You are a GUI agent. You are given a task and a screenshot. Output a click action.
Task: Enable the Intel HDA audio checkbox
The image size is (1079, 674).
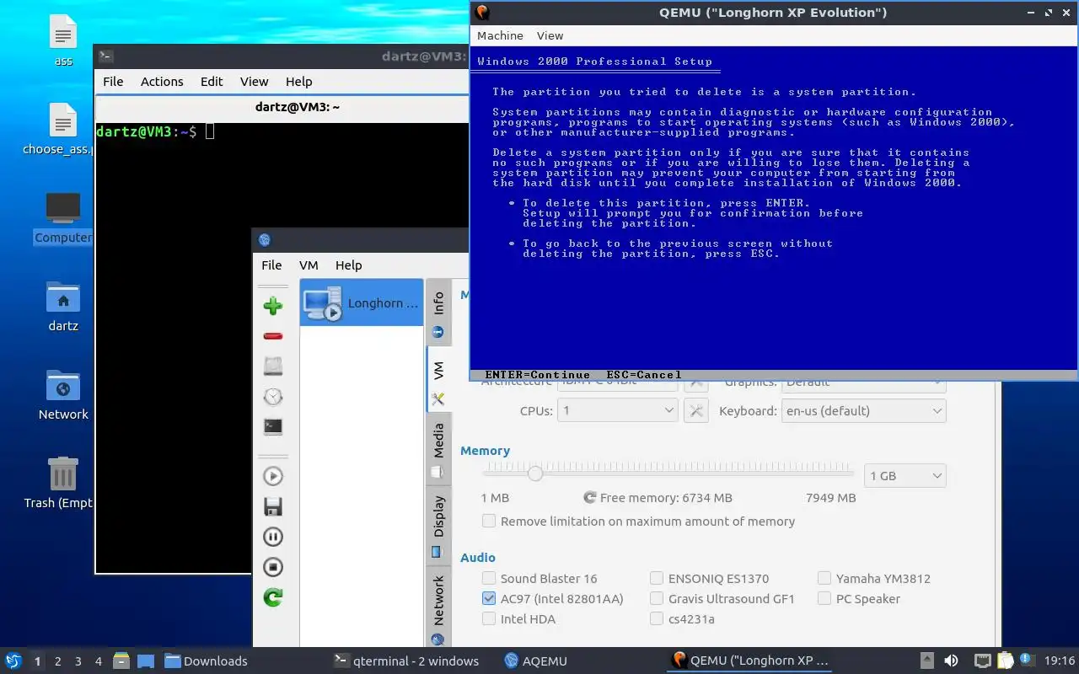489,618
